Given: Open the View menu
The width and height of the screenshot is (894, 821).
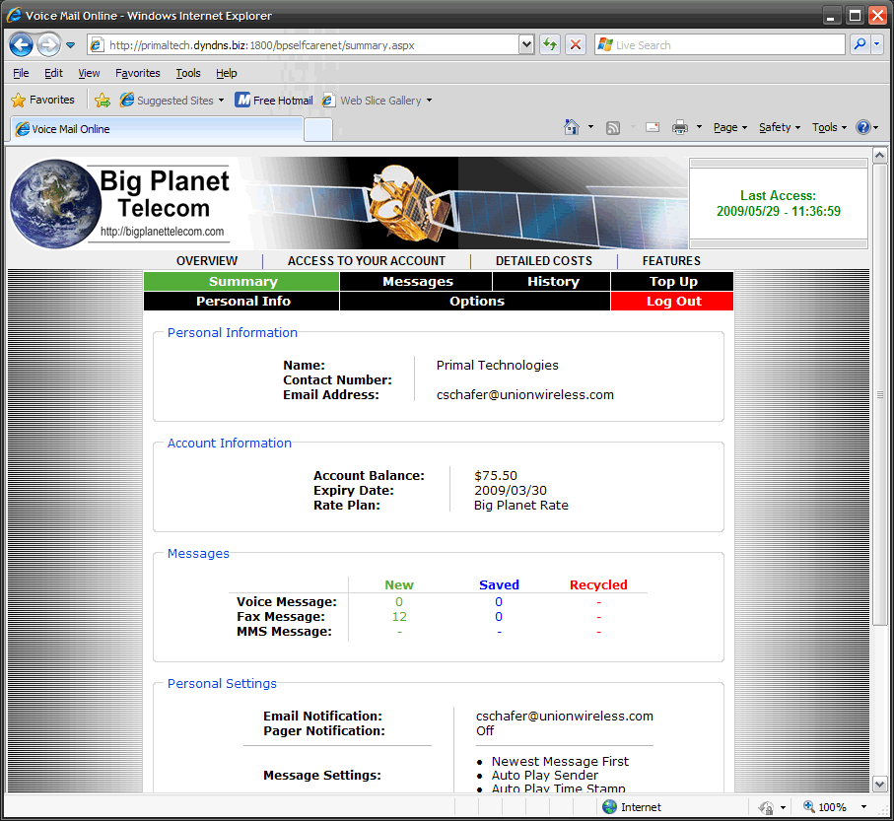Looking at the screenshot, I should (x=89, y=73).
